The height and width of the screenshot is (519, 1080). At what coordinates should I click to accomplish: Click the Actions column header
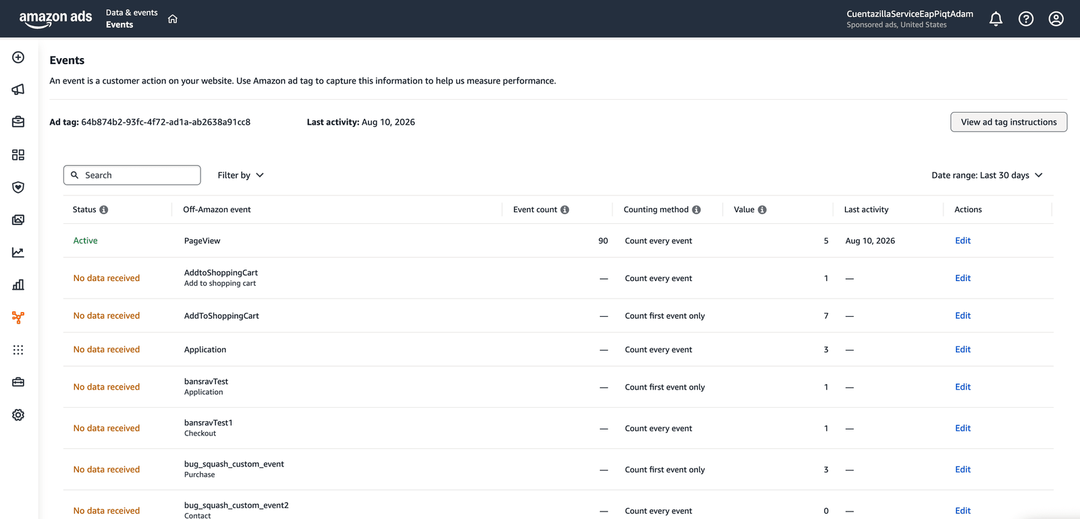tap(968, 210)
